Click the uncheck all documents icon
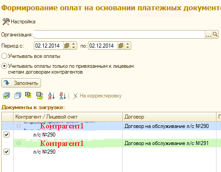221x172 pixels. [x=18, y=96]
